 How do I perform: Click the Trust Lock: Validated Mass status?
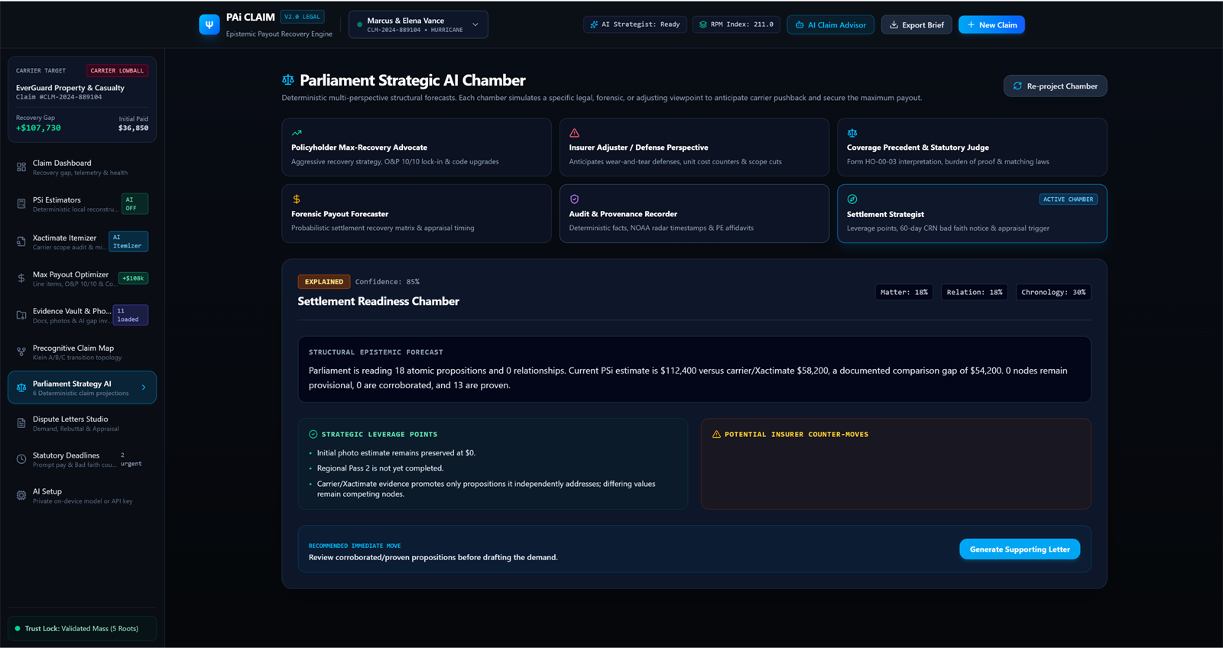(82, 628)
